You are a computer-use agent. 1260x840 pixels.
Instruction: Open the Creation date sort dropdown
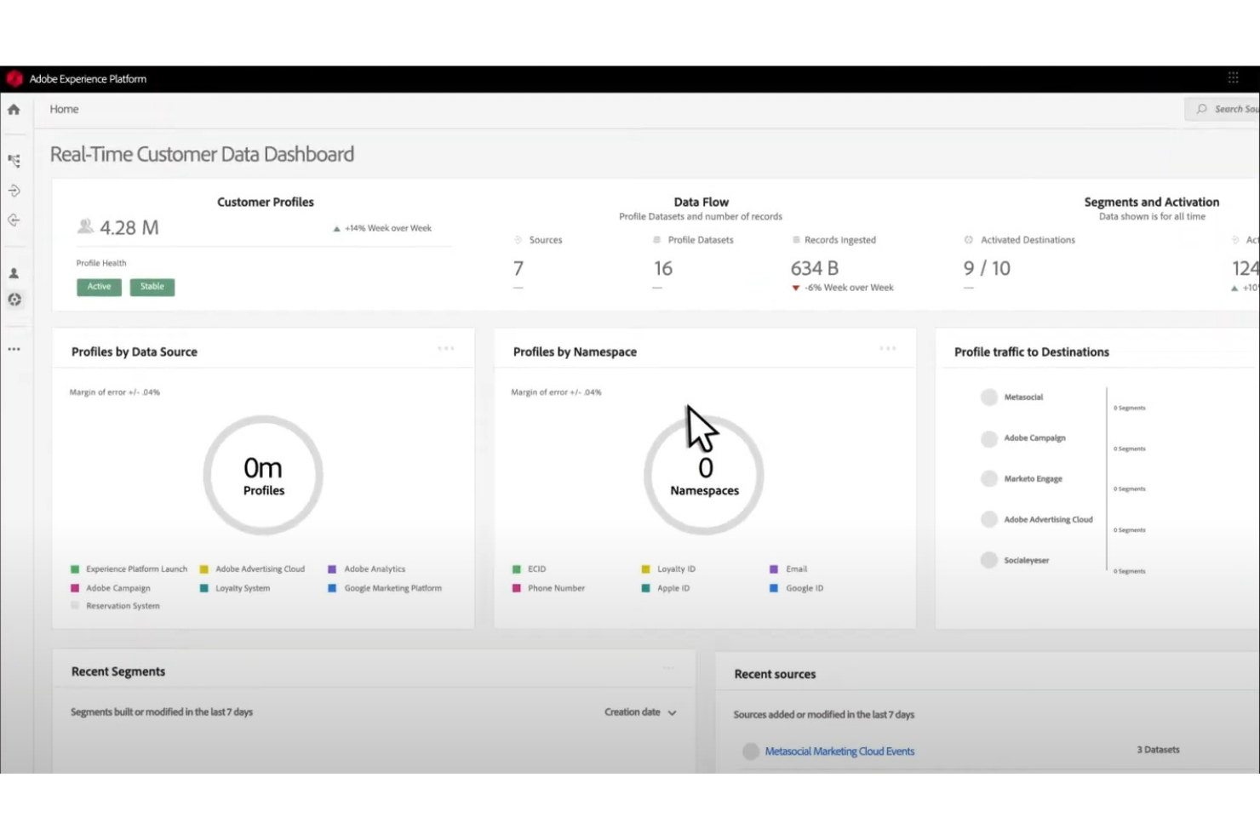tap(639, 712)
